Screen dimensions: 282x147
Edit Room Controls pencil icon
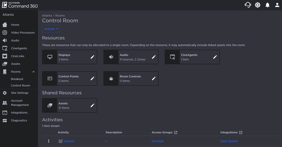(154, 78)
